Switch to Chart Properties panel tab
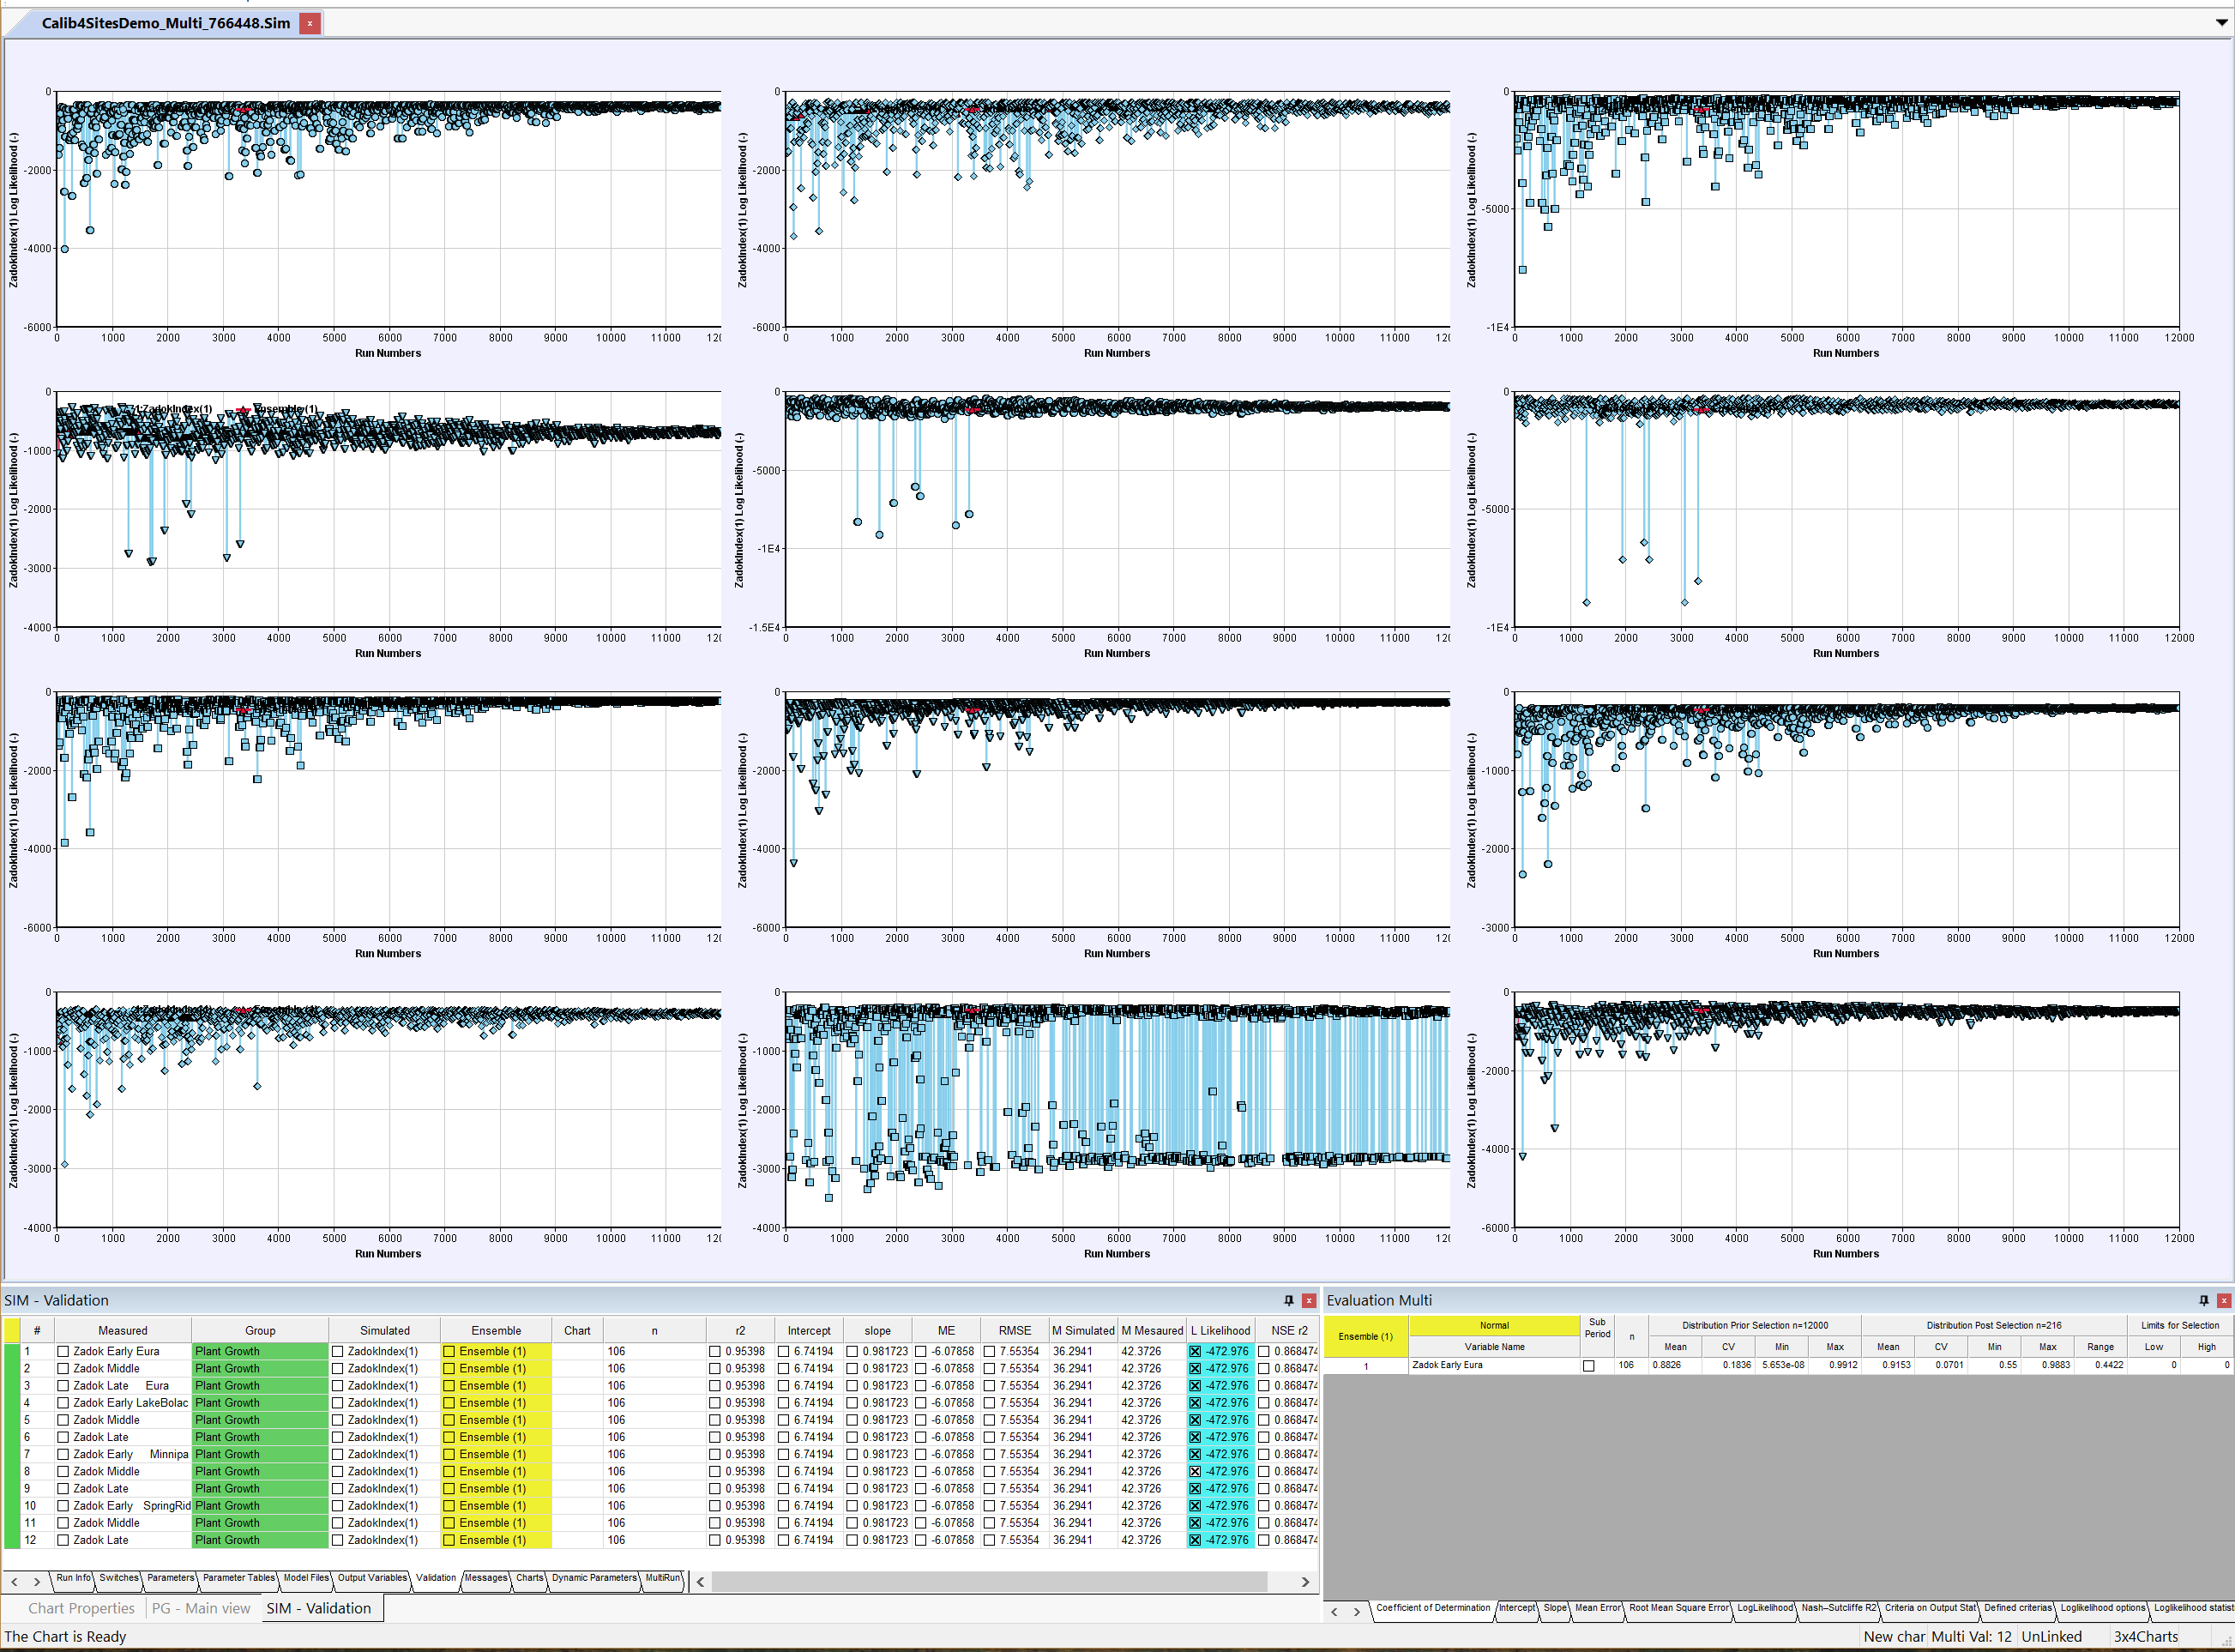The image size is (2235, 1652). click(81, 1608)
